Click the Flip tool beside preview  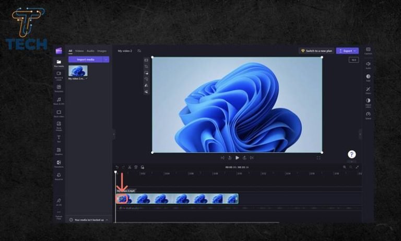coord(146,85)
